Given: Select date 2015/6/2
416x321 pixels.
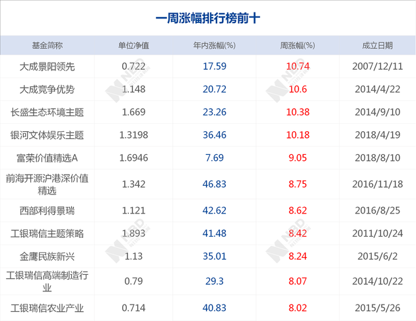Looking at the screenshot, I should tap(378, 256).
